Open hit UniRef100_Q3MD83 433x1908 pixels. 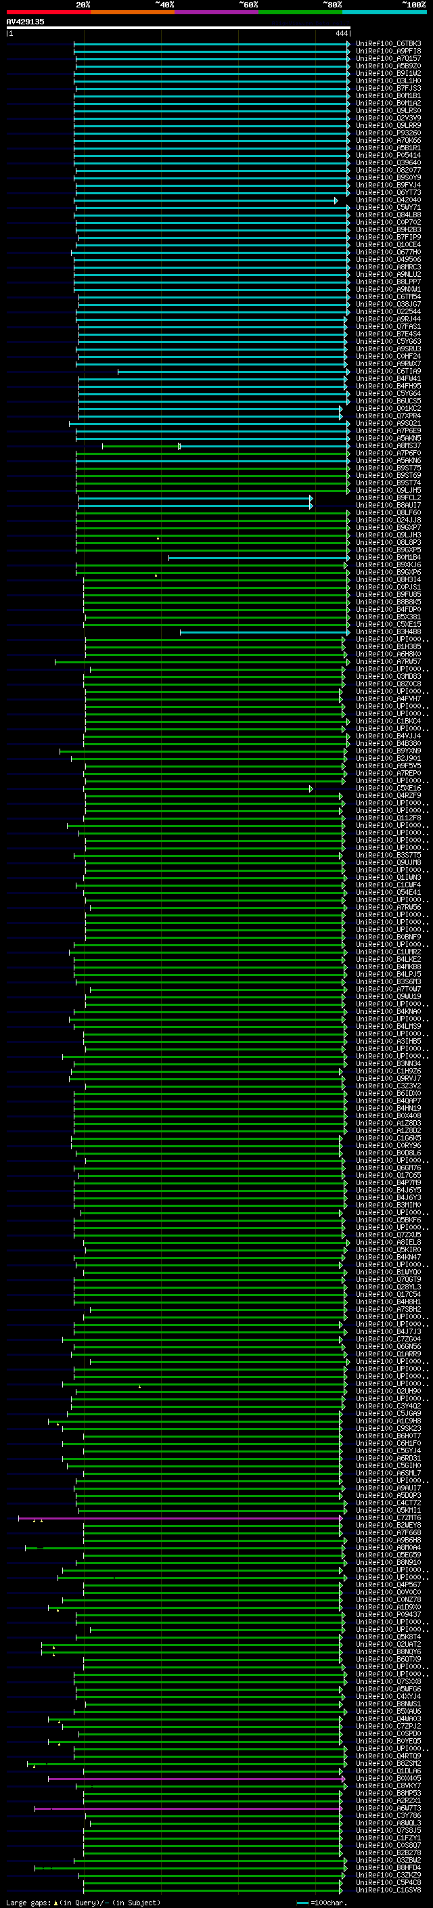(388, 677)
